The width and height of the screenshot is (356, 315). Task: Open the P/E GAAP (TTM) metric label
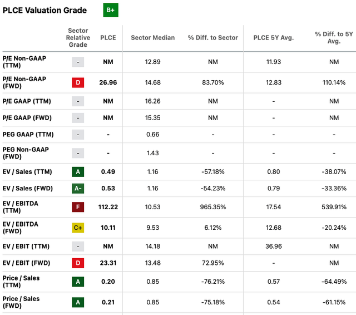pyautogui.click(x=27, y=101)
